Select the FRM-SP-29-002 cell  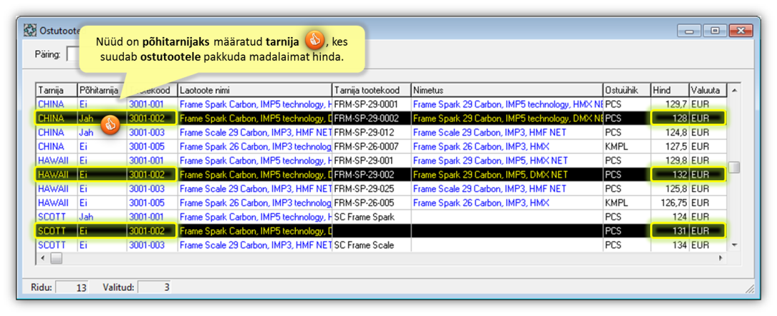point(371,174)
